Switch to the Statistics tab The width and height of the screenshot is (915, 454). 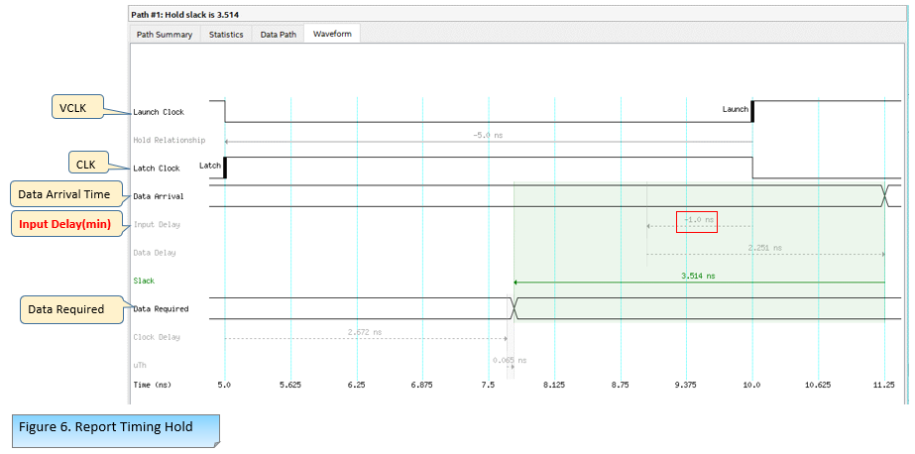[226, 35]
